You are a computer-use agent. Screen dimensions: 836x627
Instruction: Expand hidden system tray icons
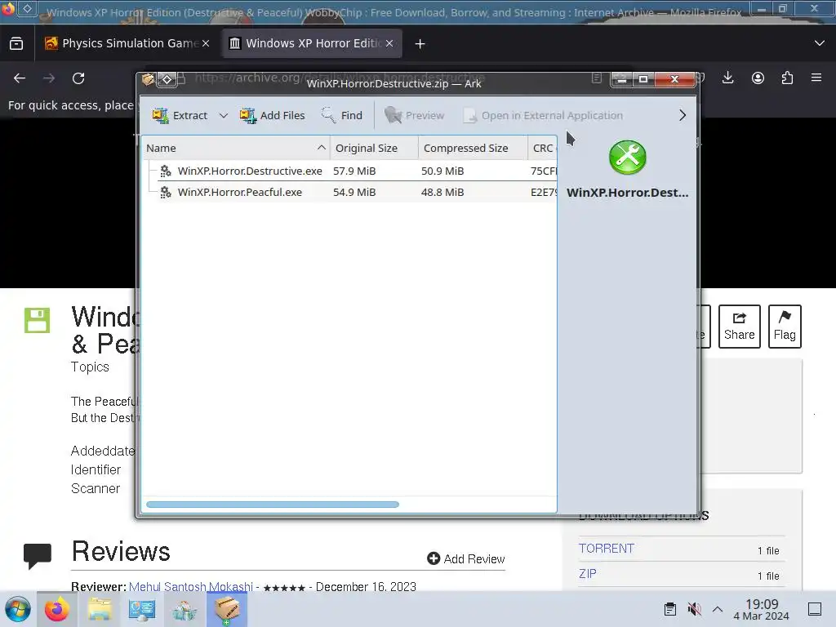pos(718,609)
